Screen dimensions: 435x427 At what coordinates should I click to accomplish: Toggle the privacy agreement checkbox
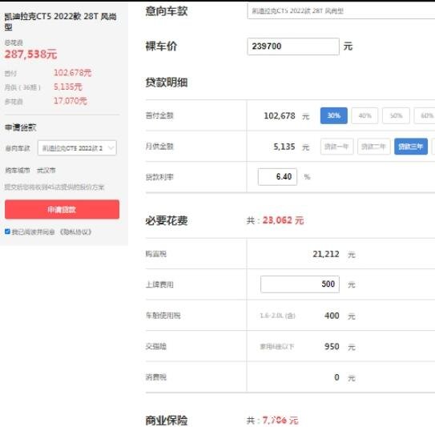(7, 232)
